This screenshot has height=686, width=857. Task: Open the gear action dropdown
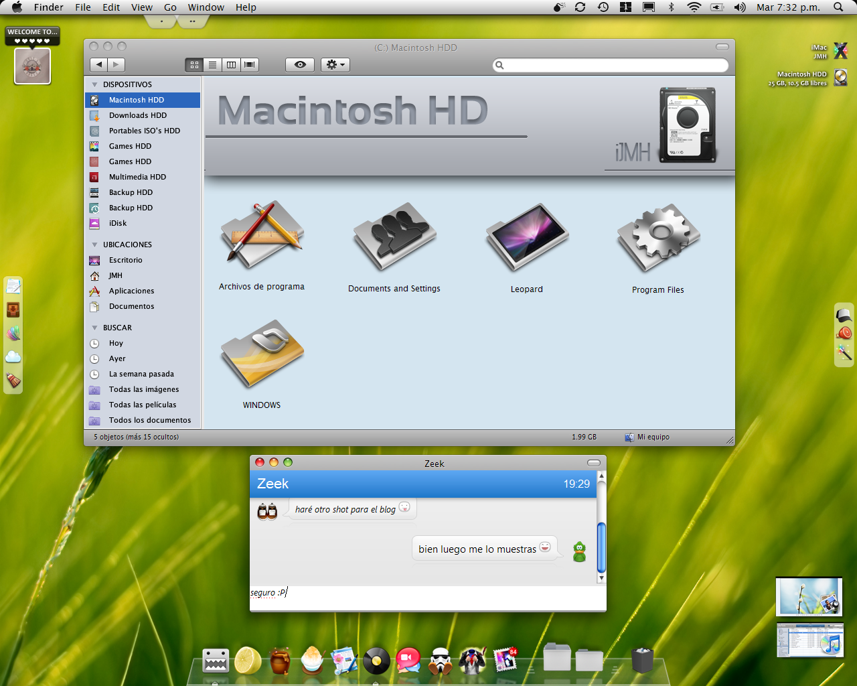point(335,65)
